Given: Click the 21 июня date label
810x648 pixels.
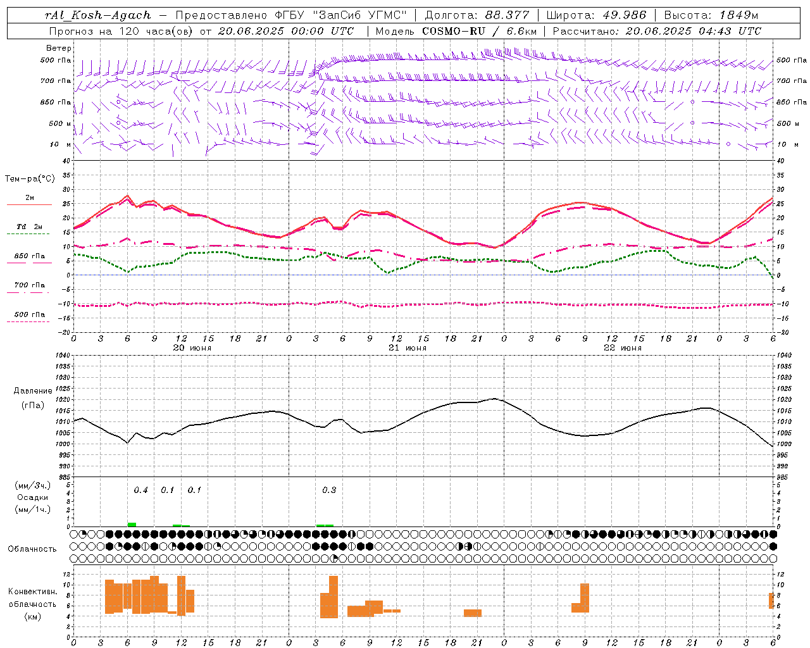Looking at the screenshot, I should (x=407, y=348).
